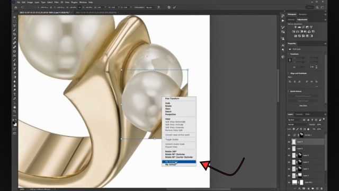Toggle visibility of the Curves 1 layer
The image size is (339, 191).
(x=289, y=135)
